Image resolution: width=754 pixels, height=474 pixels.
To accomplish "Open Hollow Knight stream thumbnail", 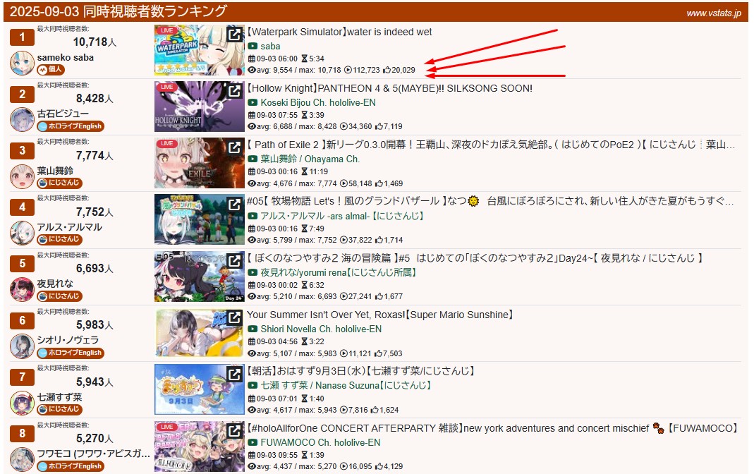I will tap(199, 107).
